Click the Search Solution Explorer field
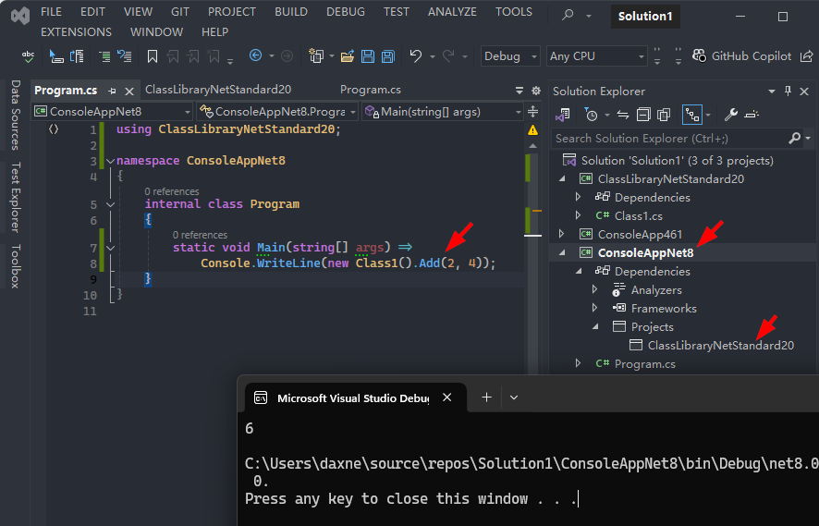This screenshot has height=526, width=819. pos(669,139)
